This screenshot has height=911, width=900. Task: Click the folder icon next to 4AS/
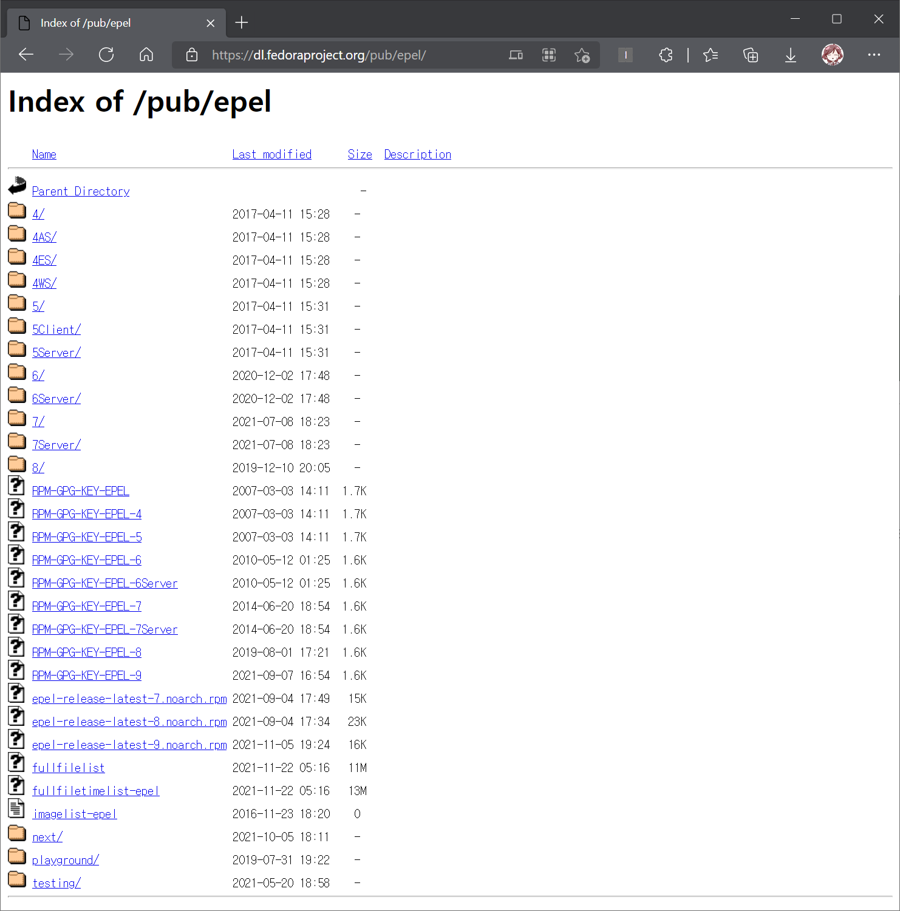click(17, 233)
